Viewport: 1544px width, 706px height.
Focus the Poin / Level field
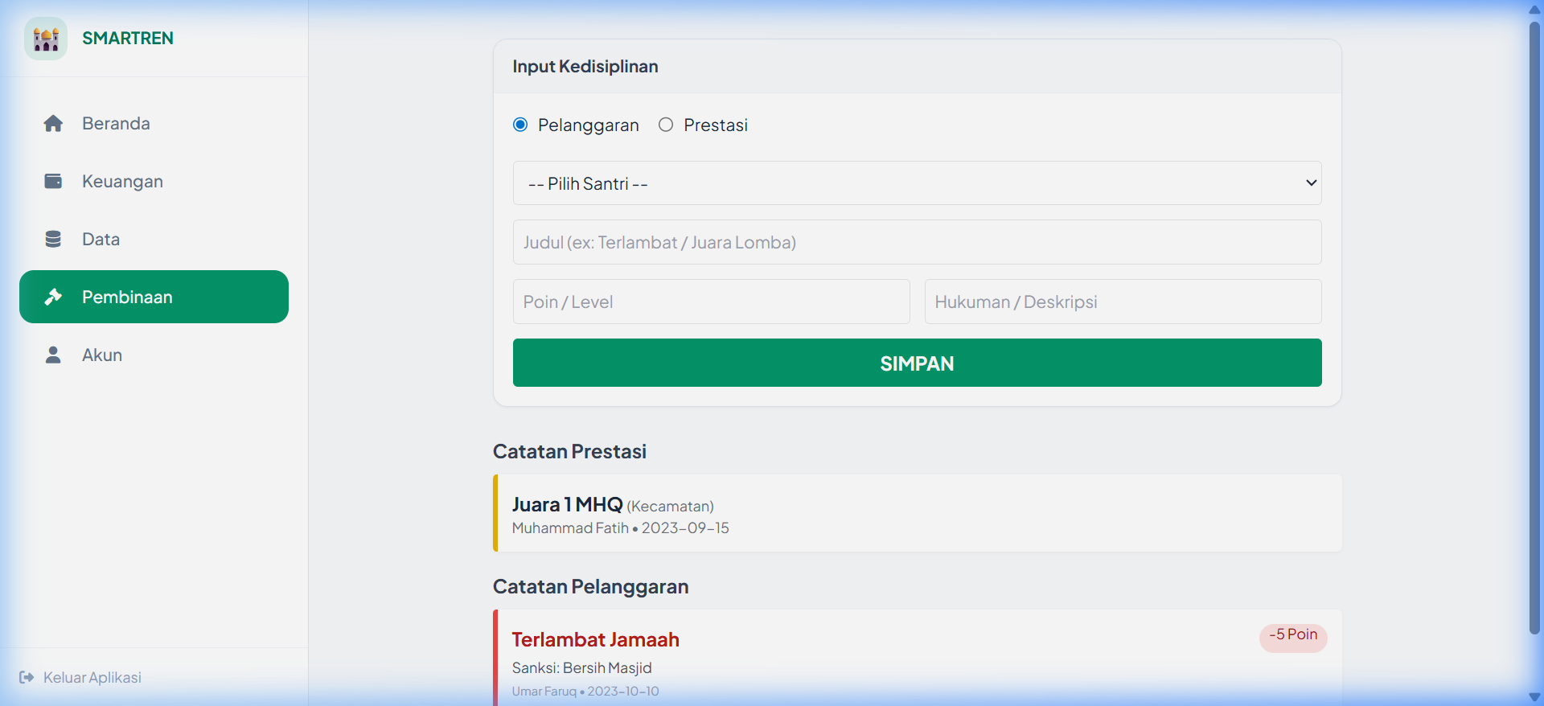point(711,302)
